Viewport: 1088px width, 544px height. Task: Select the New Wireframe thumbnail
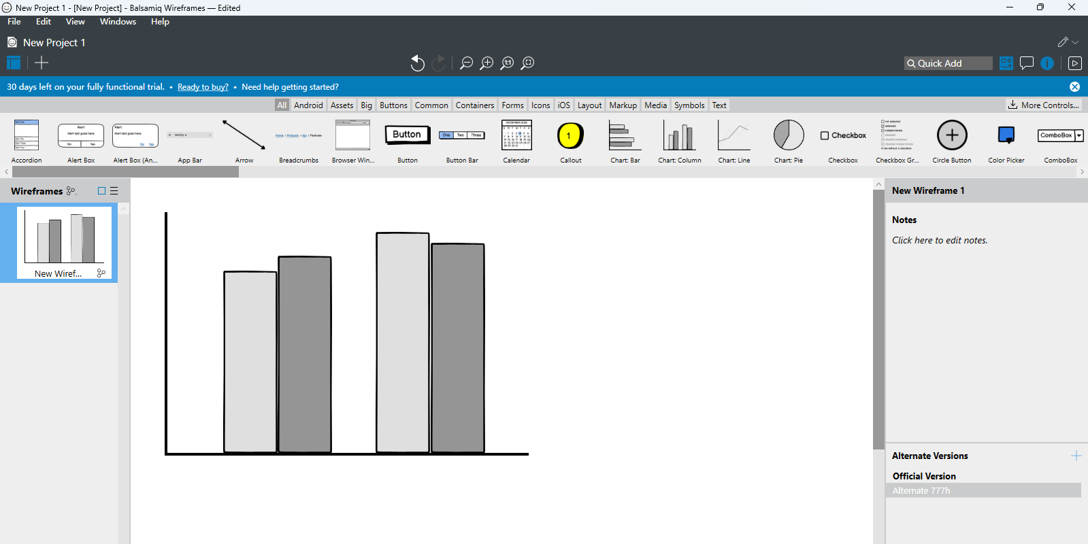click(x=63, y=243)
